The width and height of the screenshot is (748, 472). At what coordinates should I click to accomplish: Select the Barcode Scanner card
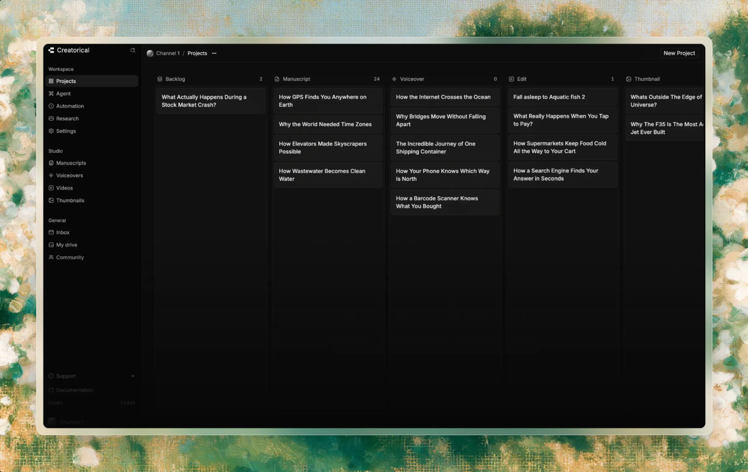[x=445, y=202]
